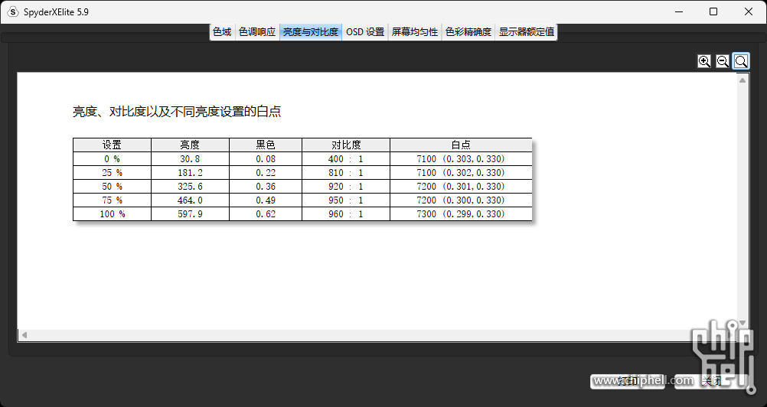Click the 关闭 close button at bottom
This screenshot has height=407, width=767.
pos(712,381)
